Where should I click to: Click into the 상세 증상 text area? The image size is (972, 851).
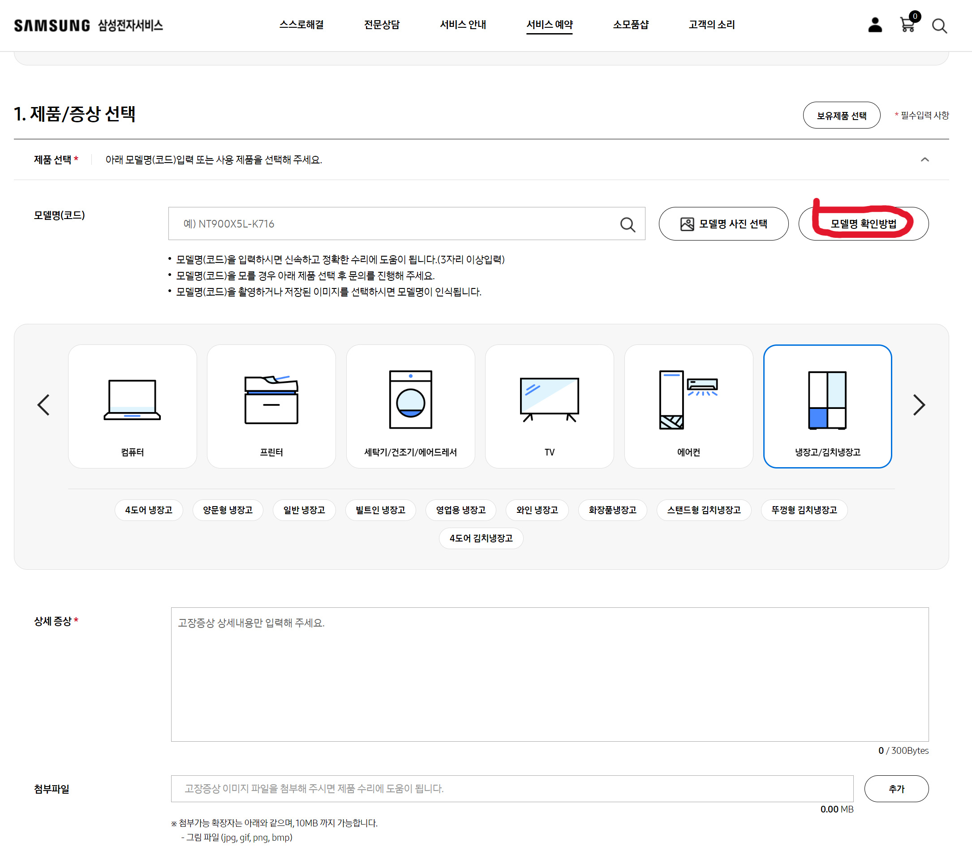(550, 674)
